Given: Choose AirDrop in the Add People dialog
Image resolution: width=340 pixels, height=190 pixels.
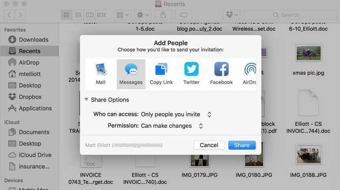Looking at the screenshot, I should coord(250,74).
